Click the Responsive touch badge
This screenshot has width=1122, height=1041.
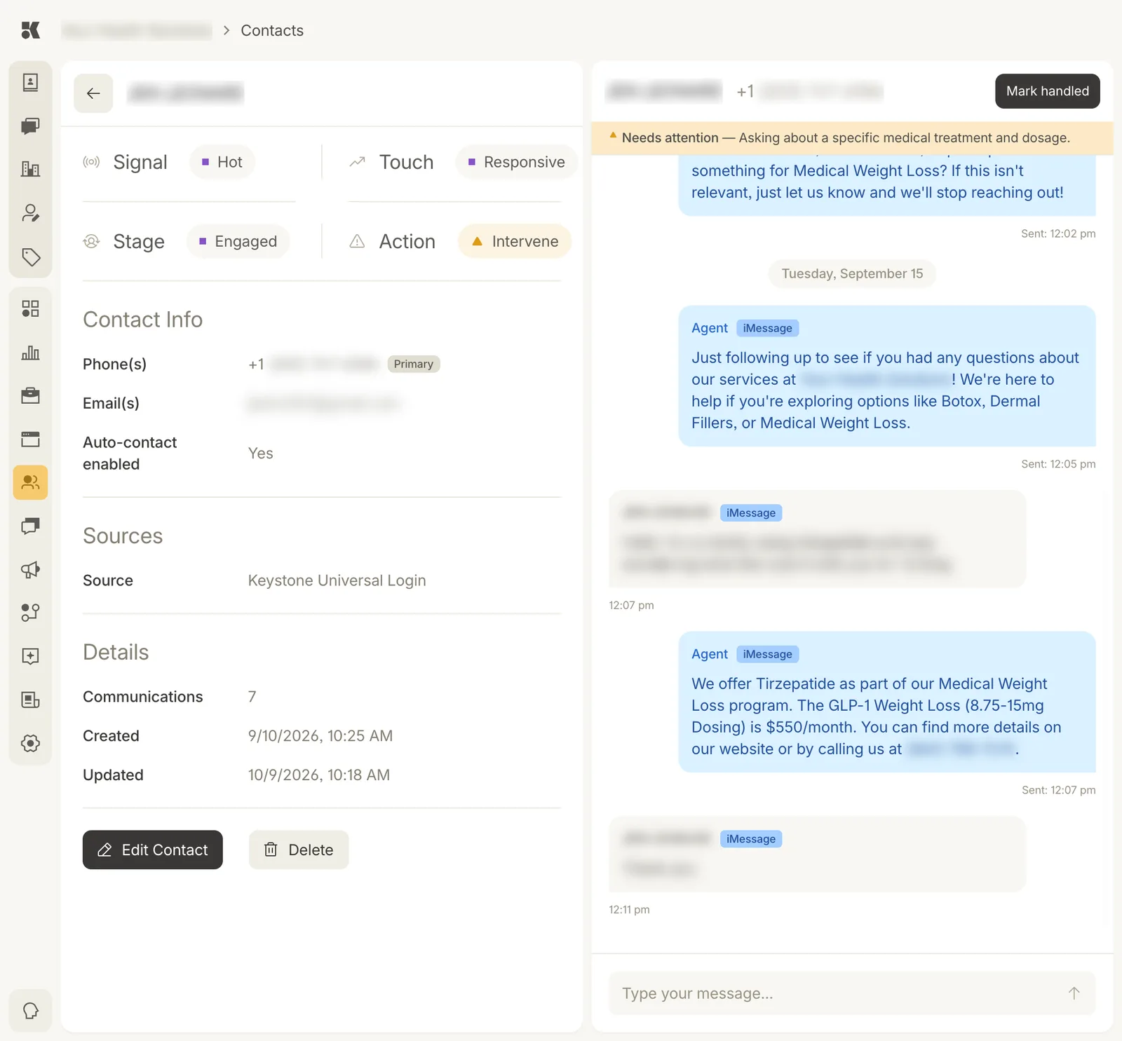click(x=516, y=162)
